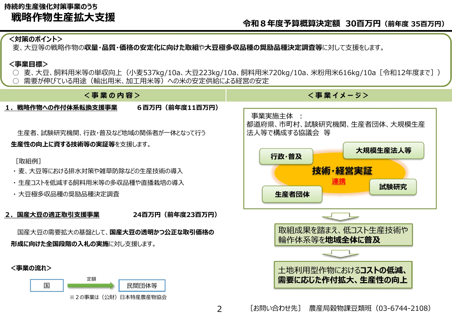Select the goal line about 輸出用米、加工用米等
The image size is (452, 313).
tap(141, 81)
